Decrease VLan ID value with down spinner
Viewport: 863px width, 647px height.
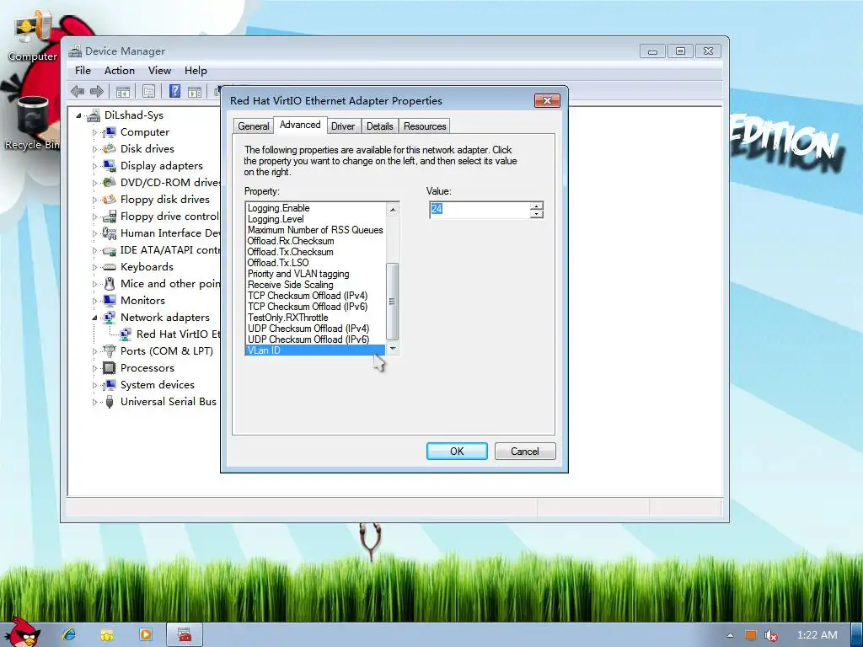tap(537, 213)
